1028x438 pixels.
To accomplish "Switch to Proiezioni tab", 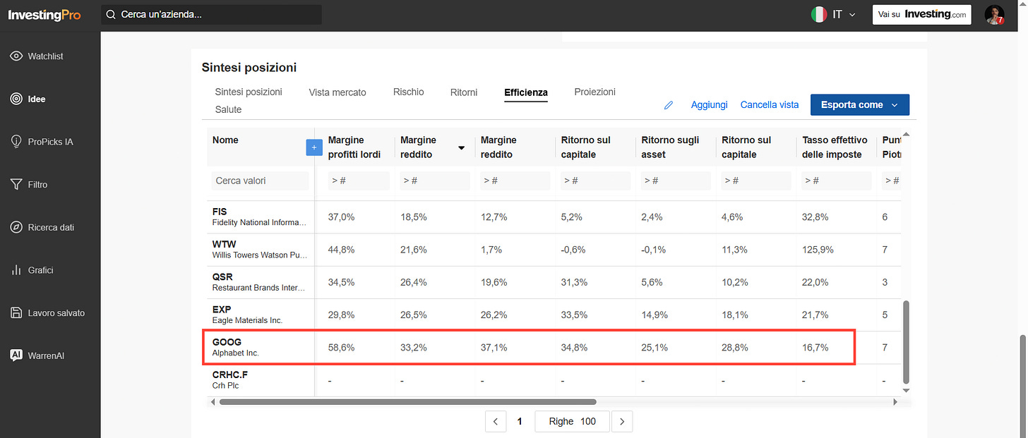I will click(x=595, y=92).
